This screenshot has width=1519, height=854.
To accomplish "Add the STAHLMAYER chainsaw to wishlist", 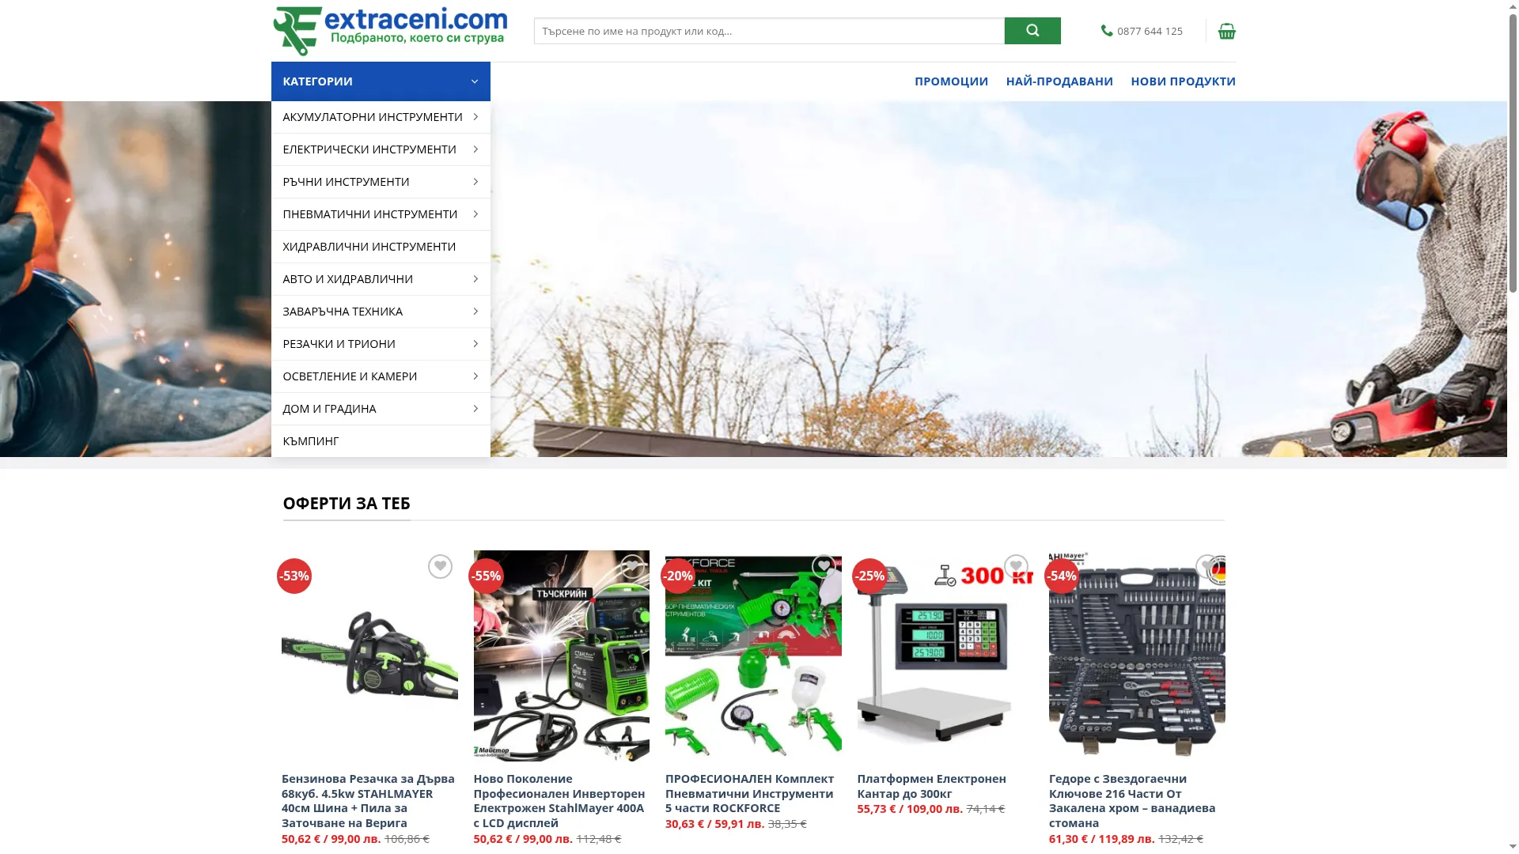I will tap(440, 566).
